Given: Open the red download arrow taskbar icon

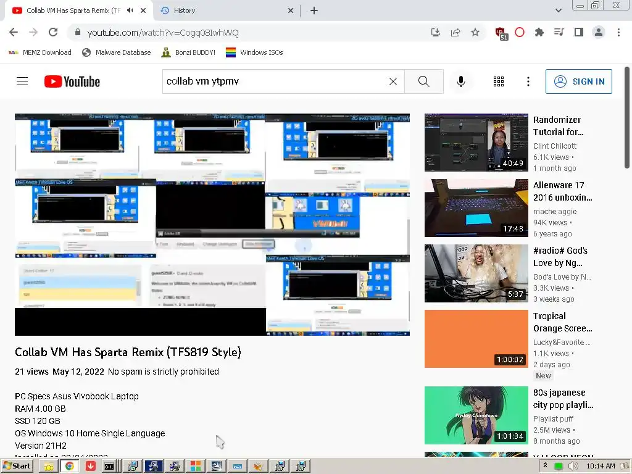Looking at the screenshot, I should [91, 467].
